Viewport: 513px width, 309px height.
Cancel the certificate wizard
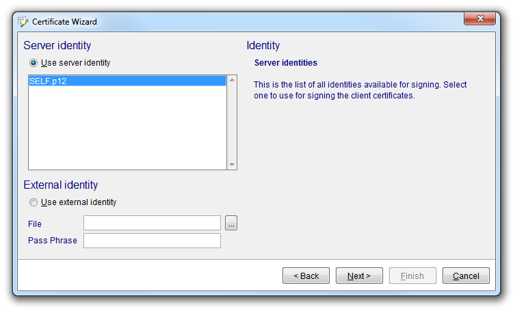pyautogui.click(x=466, y=276)
